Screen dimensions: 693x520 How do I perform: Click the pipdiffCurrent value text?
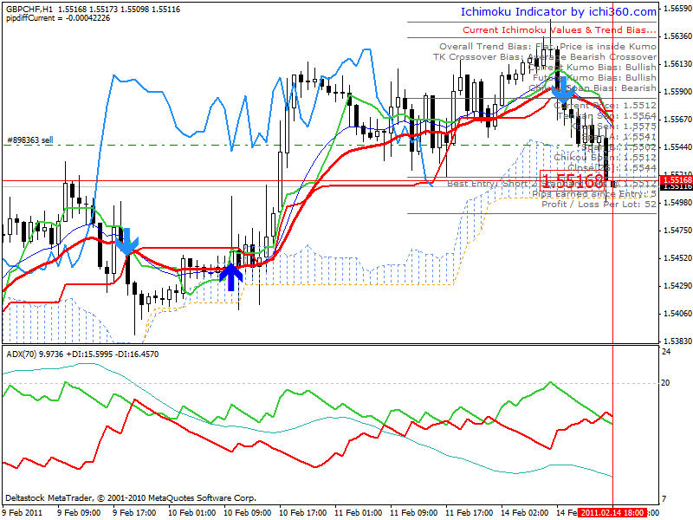click(58, 18)
